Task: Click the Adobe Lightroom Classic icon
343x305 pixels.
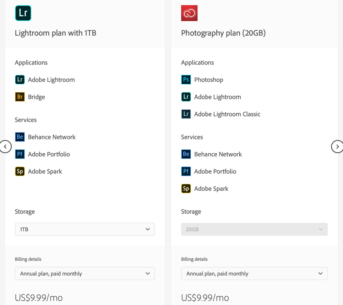Action: [186, 114]
